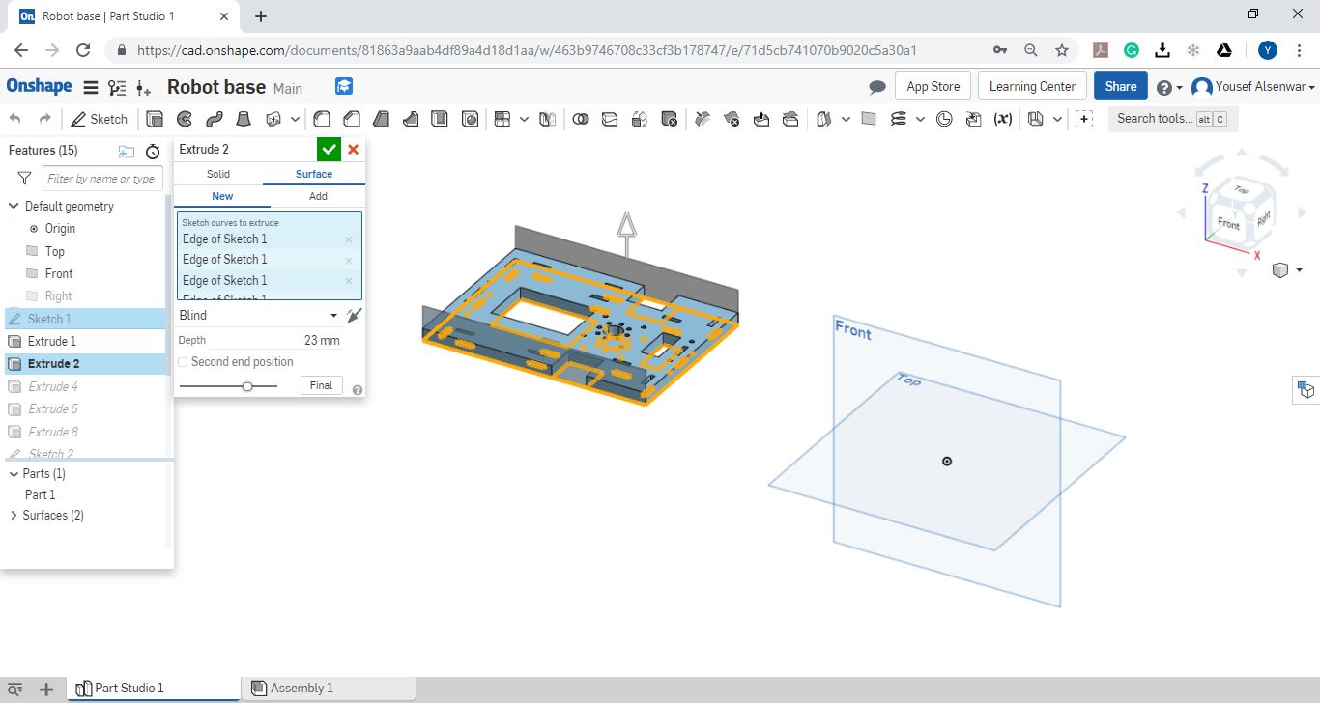Click the blue Share button
This screenshot has height=703, width=1320.
point(1120,86)
